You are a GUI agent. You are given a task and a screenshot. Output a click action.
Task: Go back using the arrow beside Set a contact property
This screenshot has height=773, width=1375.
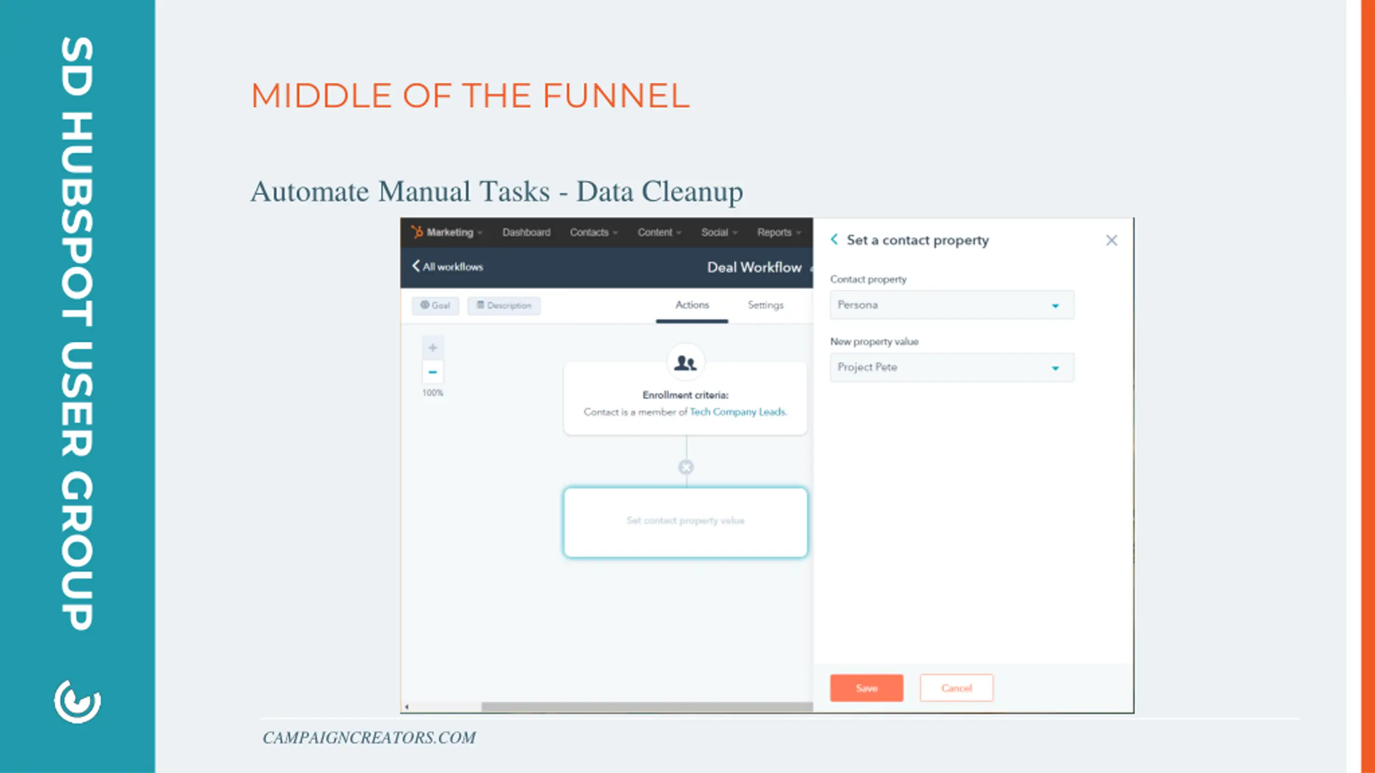coord(834,239)
